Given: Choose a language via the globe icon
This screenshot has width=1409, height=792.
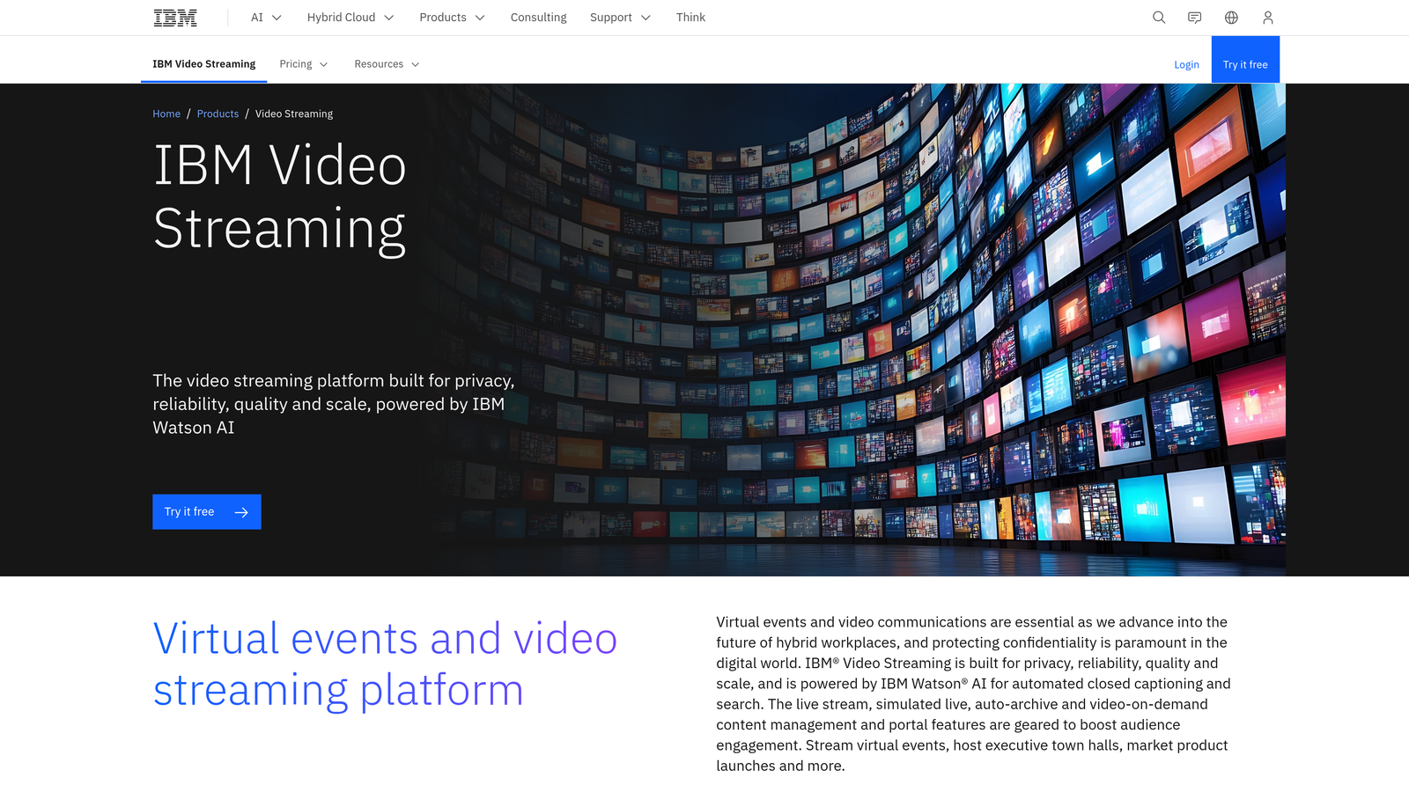Looking at the screenshot, I should click(1231, 17).
